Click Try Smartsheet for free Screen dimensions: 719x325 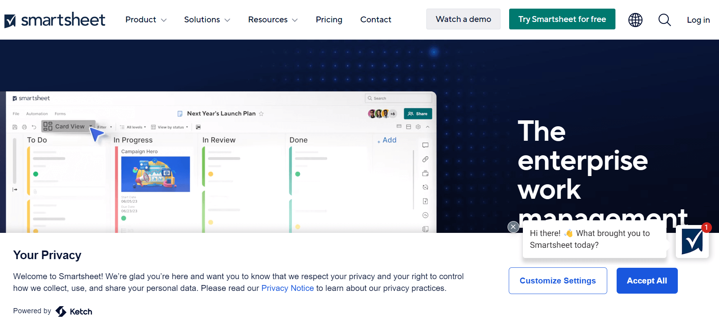click(x=562, y=19)
